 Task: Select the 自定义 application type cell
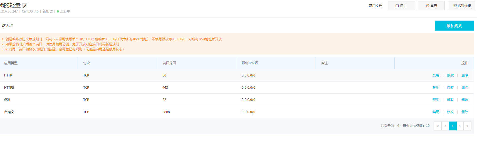[9, 112]
